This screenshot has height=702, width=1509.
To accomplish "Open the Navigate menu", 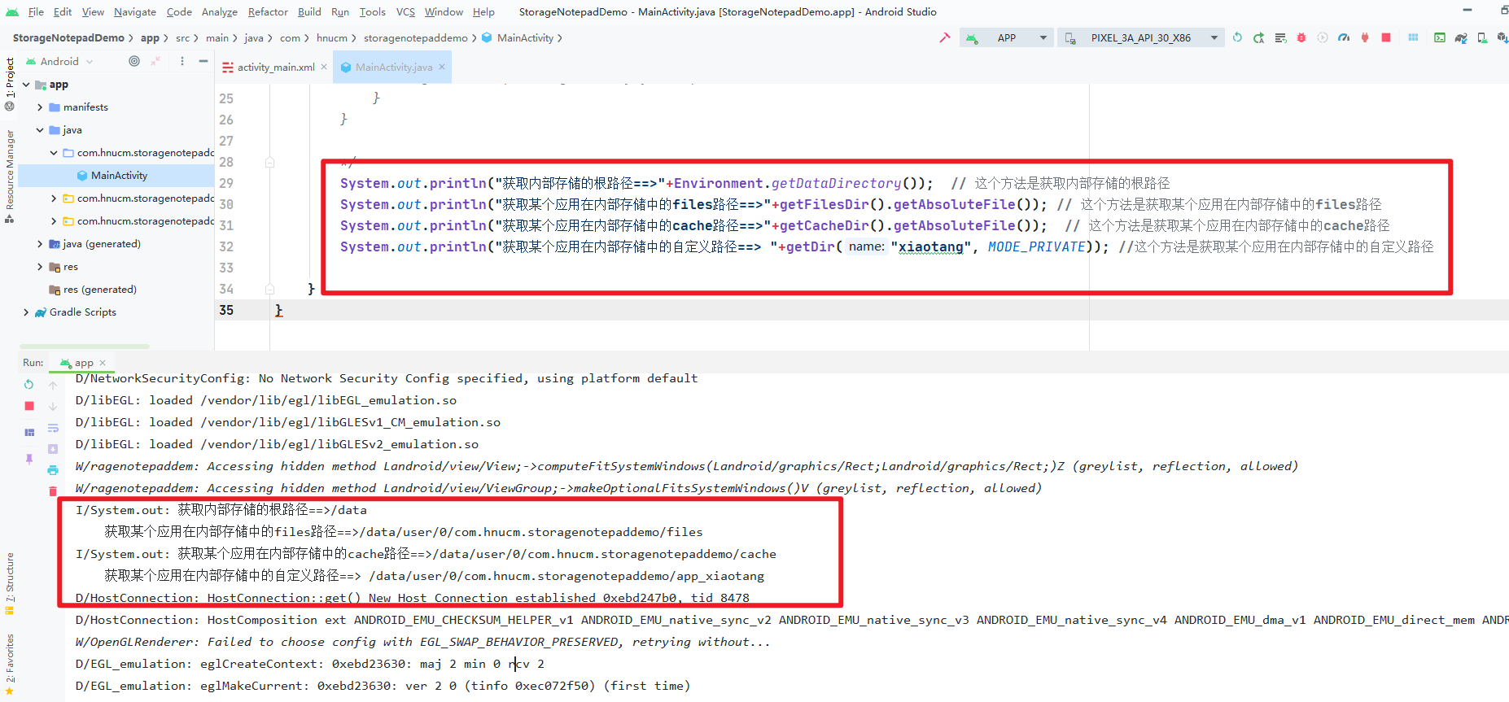I will pyautogui.click(x=135, y=11).
